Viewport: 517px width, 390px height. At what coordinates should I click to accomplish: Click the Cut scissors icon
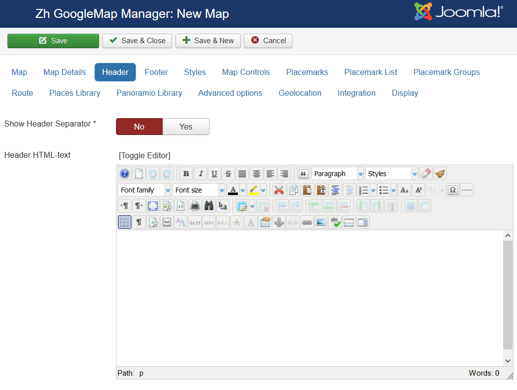pyautogui.click(x=279, y=190)
